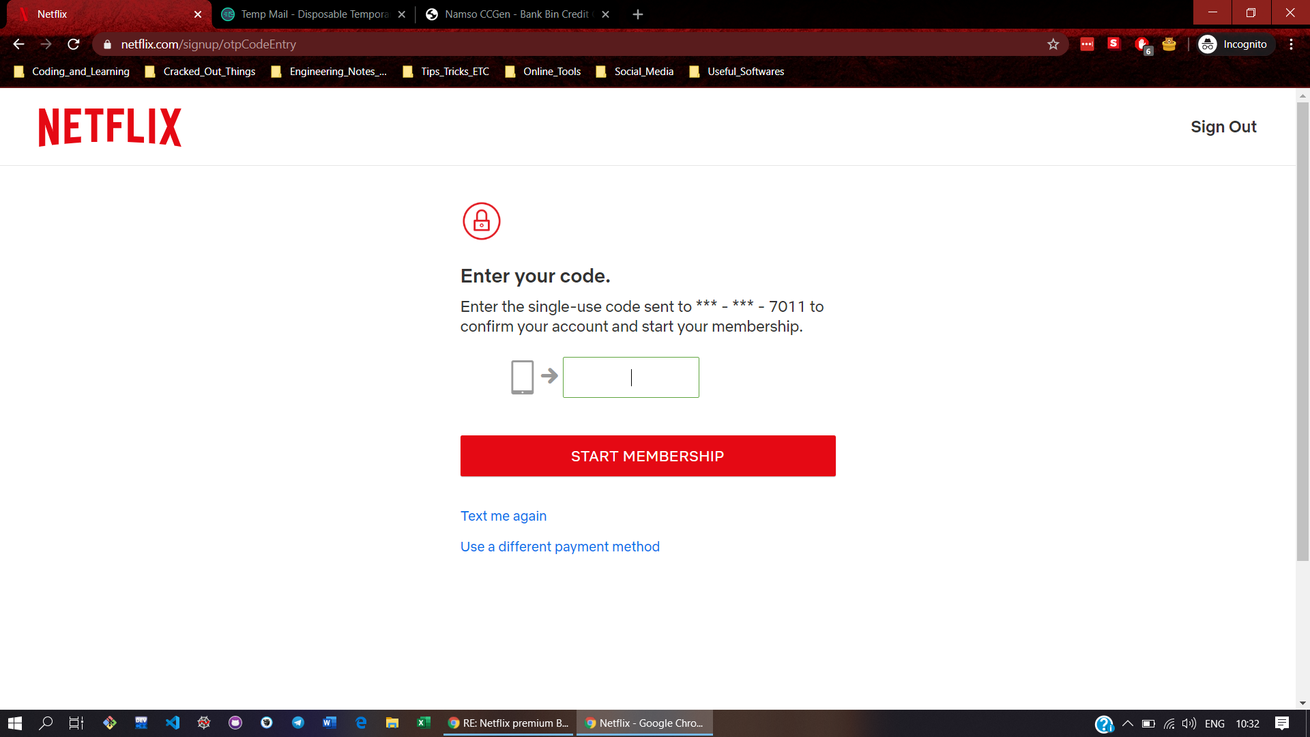Open Visual Studio Code from taskbar
The image size is (1310, 737).
(173, 723)
